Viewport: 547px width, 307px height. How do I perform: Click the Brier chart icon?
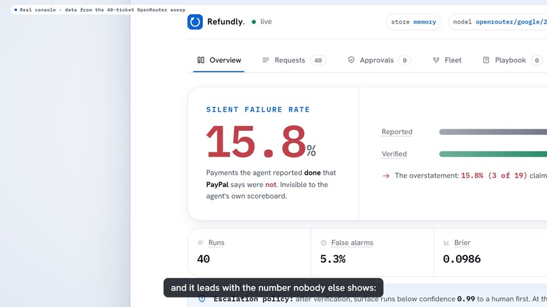(x=446, y=243)
